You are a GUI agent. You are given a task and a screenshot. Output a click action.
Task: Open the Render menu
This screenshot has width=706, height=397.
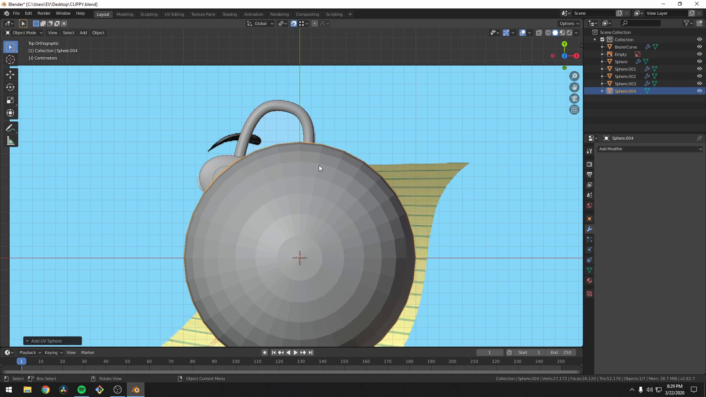pyautogui.click(x=44, y=13)
